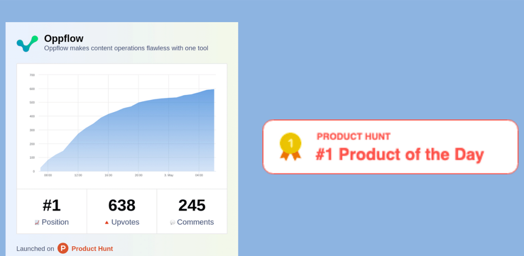Click the PRODUCT HUNT label in badge
Image resolution: width=524 pixels, height=256 pixels.
353,136
